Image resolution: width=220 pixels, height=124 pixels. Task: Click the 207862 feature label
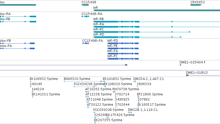[x=144, y=100]
